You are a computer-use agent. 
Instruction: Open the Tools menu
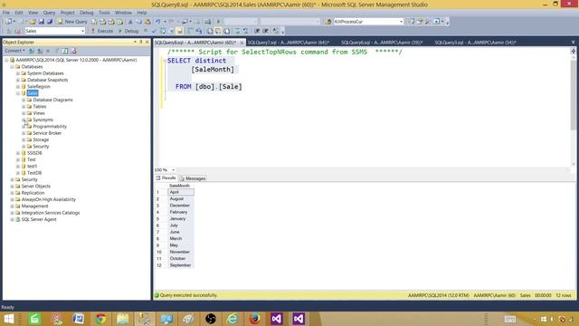[104, 13]
